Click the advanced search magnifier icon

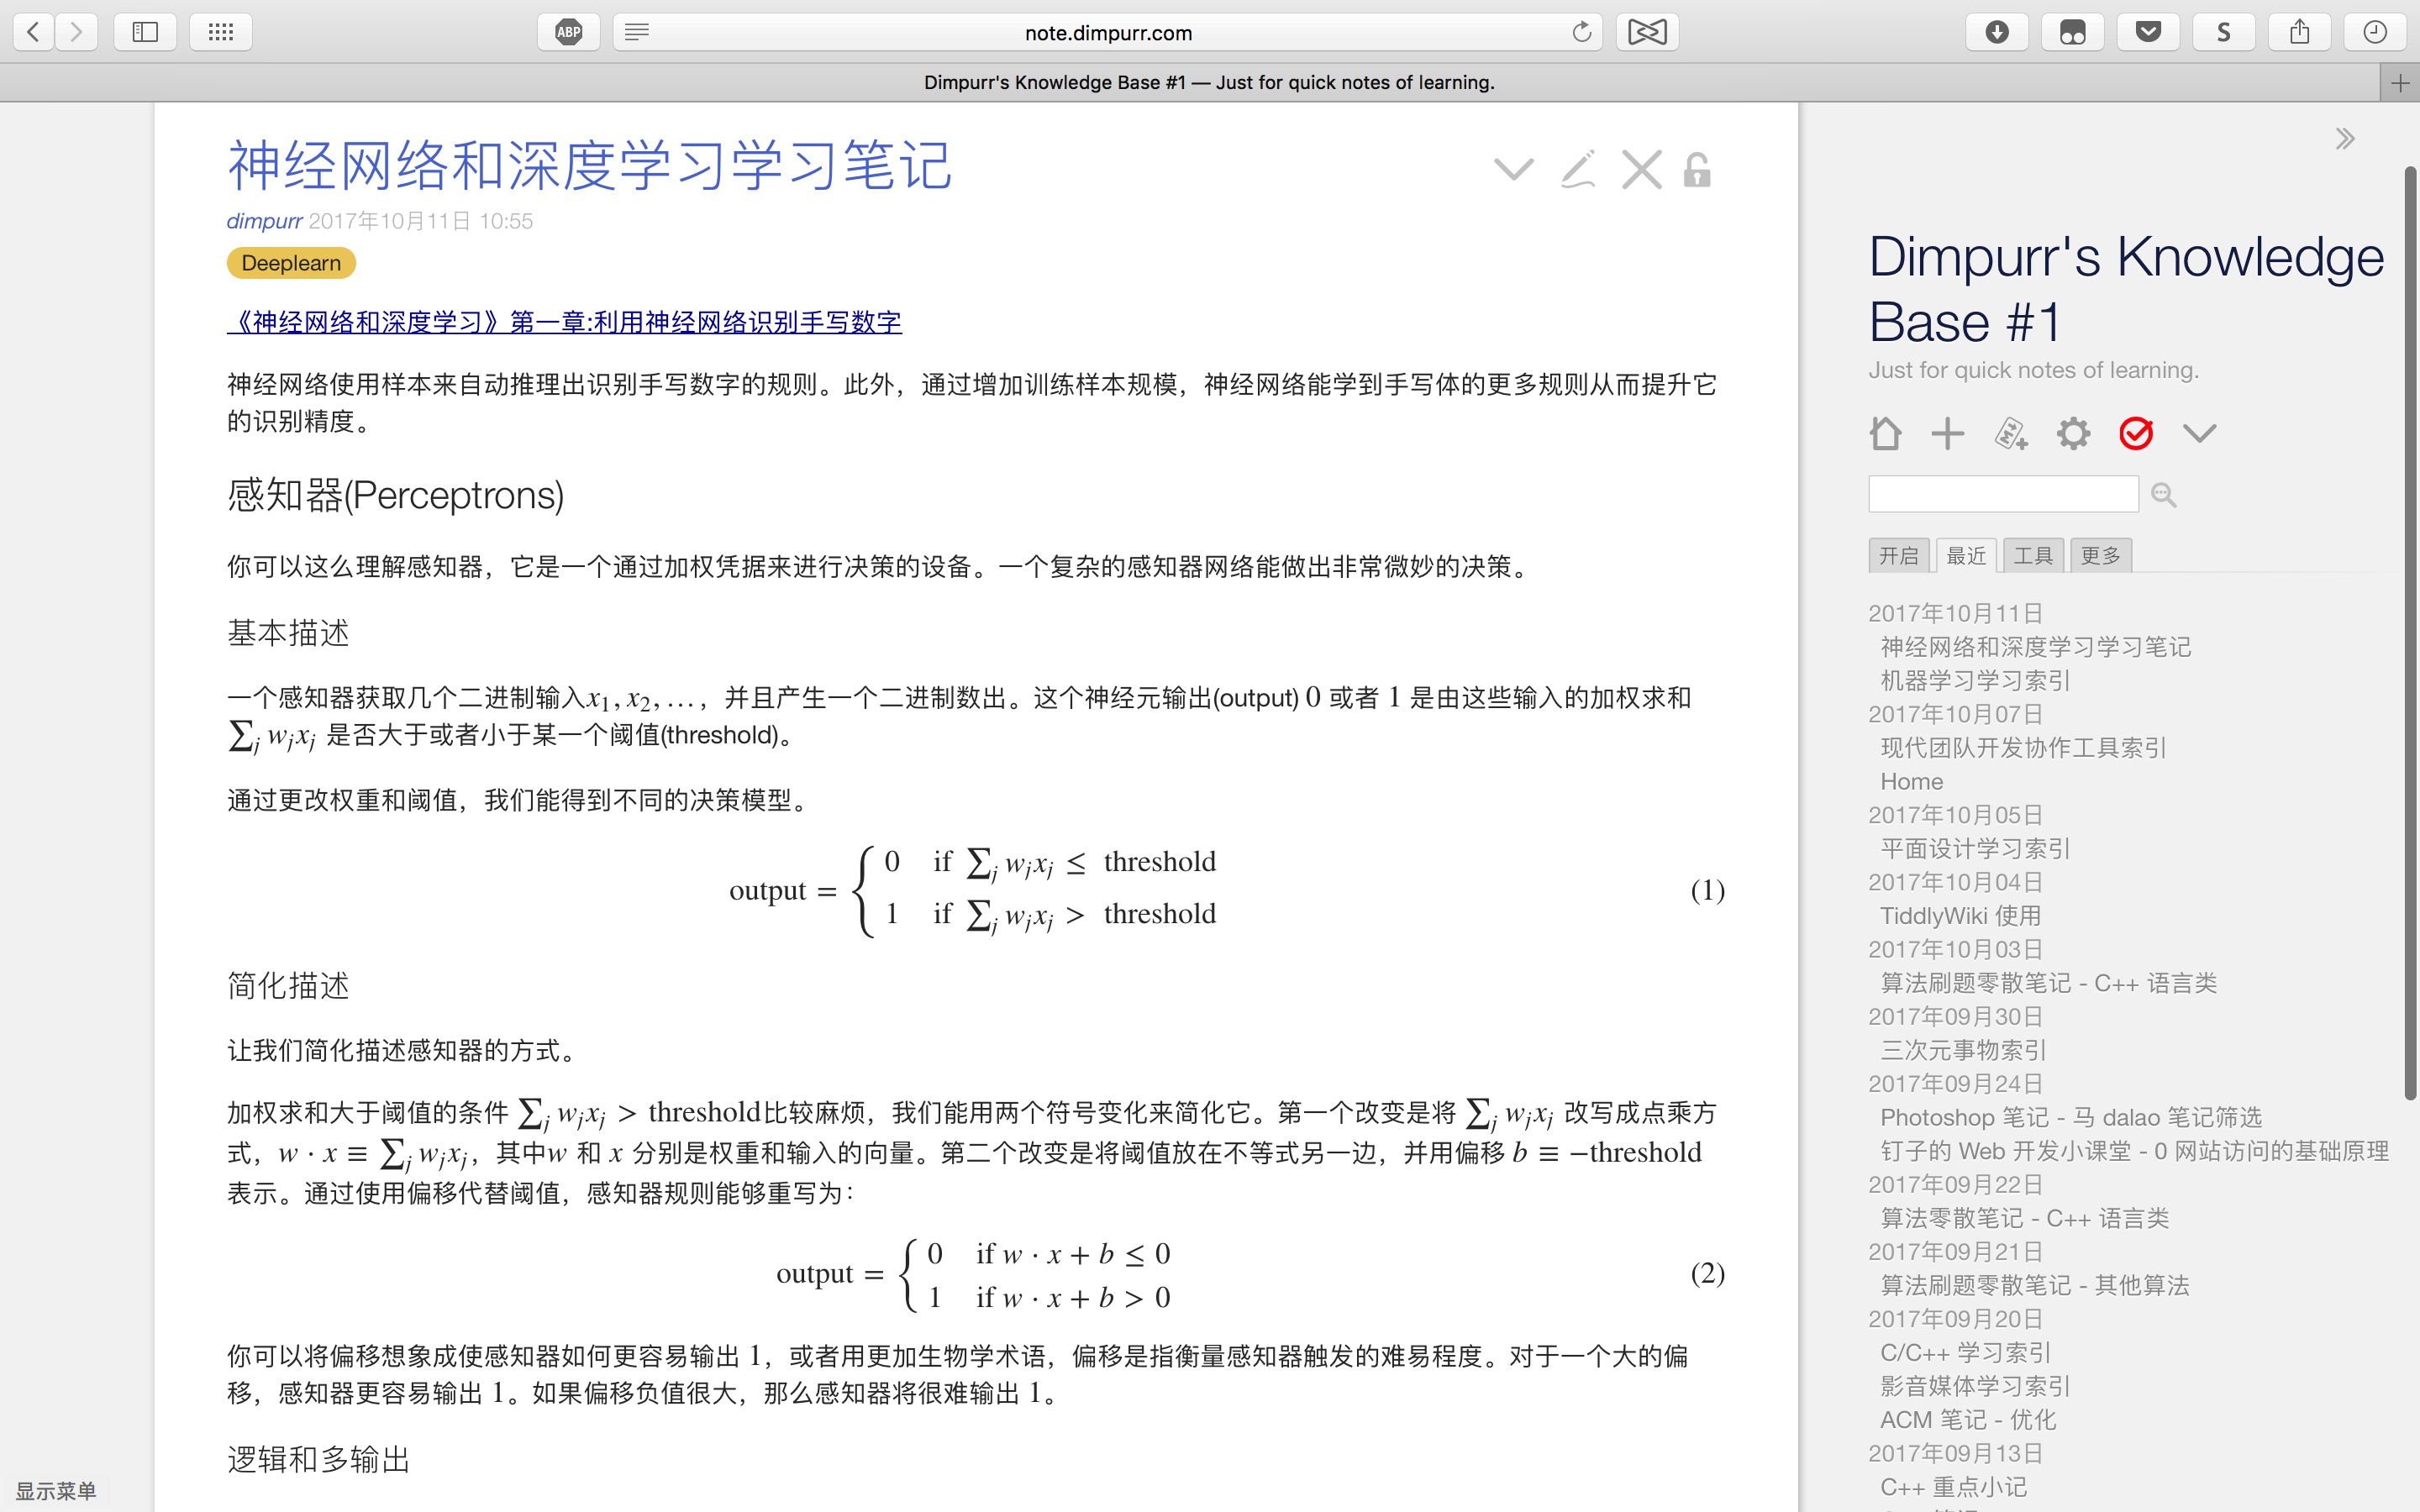click(2163, 495)
